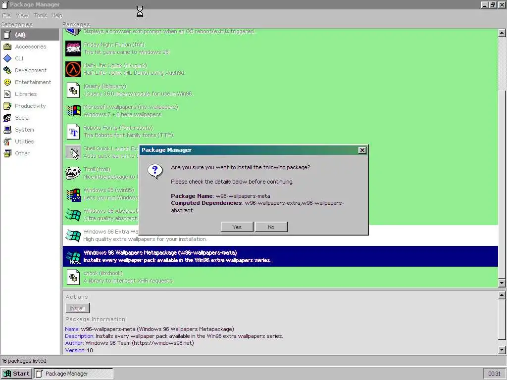
Task: Click the Windows 95 VM package icon
Action: [73, 194]
